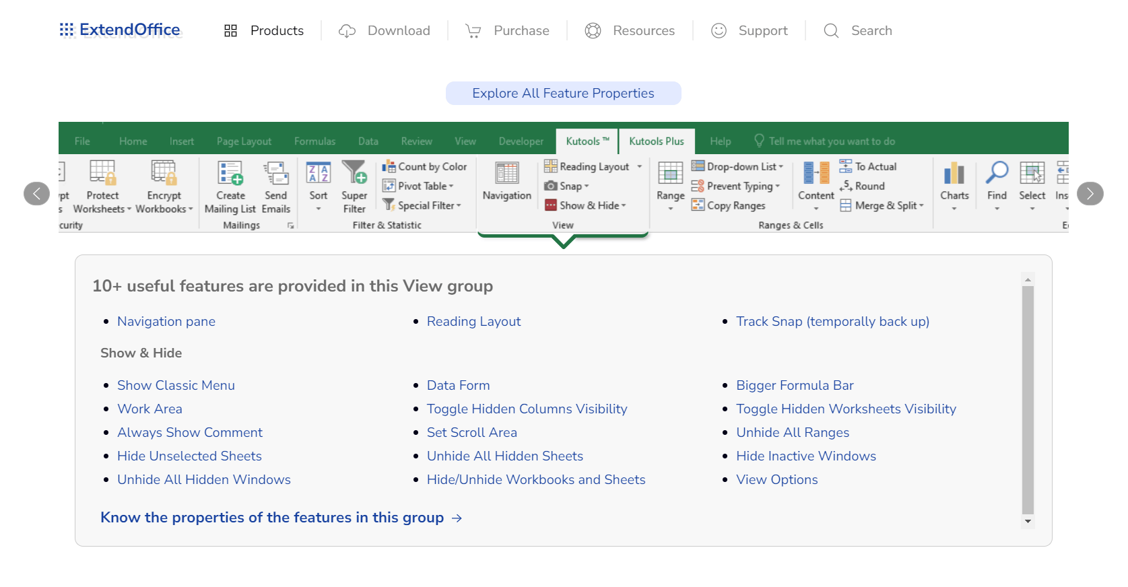The width and height of the screenshot is (1128, 587).
Task: Expand the Show & Hide dropdown
Action: tap(624, 206)
